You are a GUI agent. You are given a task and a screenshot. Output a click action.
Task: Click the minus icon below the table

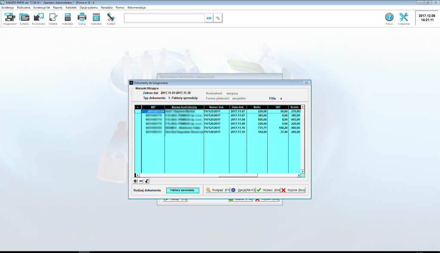click(x=141, y=181)
